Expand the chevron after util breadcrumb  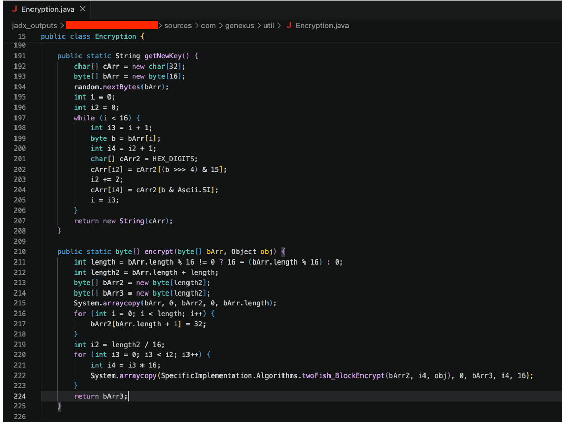[279, 26]
